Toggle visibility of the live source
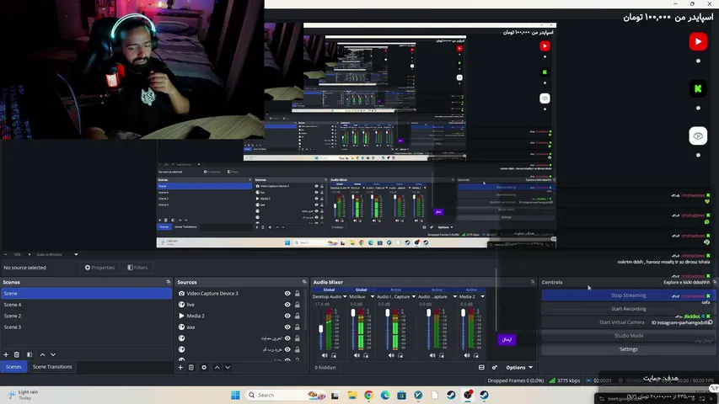719x404 pixels. [x=287, y=305]
